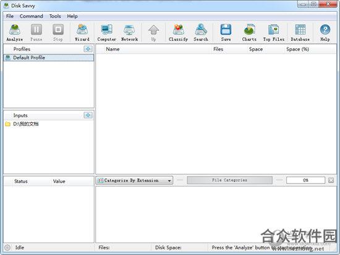The height and width of the screenshot is (255, 340).
Task: Open the Tools menu
Action: [55, 16]
